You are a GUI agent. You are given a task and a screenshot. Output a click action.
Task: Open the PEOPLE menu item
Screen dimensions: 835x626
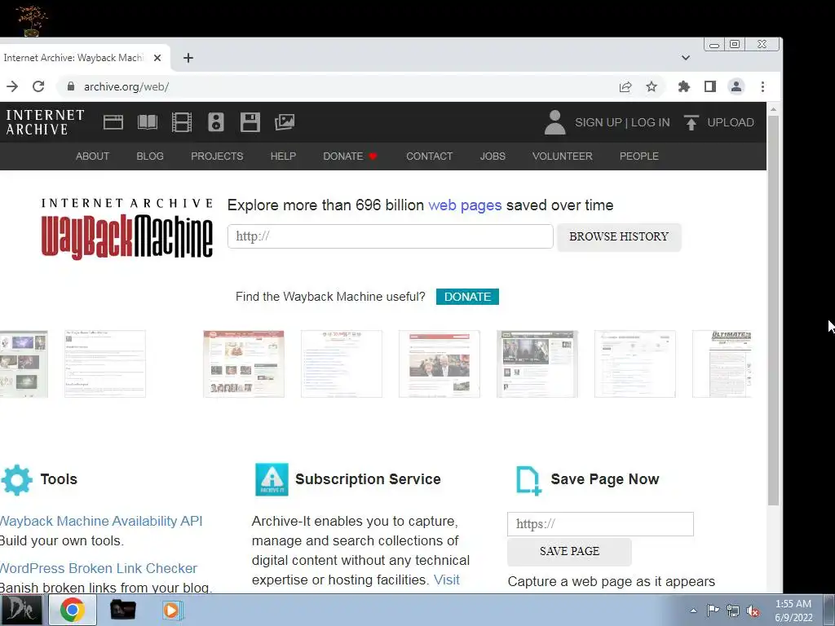click(639, 156)
